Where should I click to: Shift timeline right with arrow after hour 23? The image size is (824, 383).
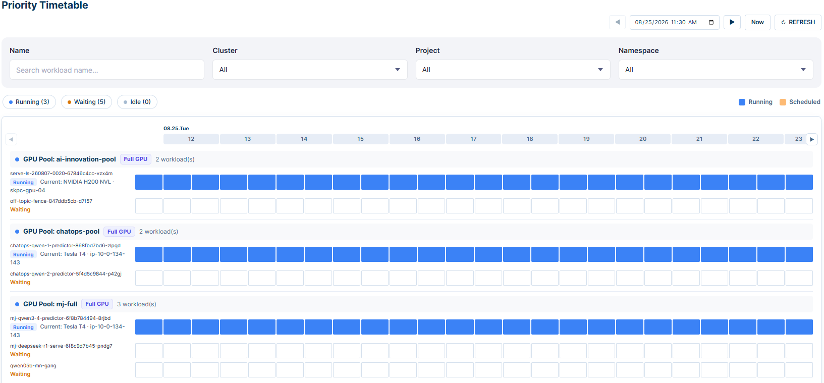[812, 139]
